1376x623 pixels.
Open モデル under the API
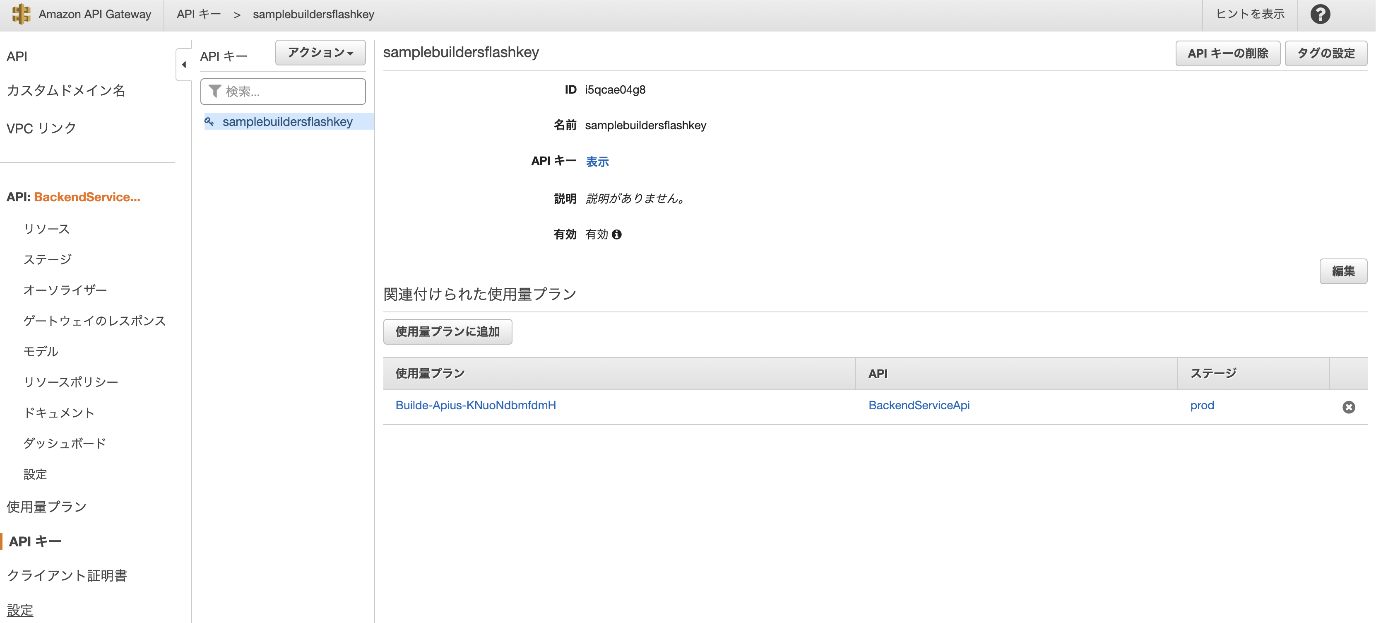[x=41, y=352]
